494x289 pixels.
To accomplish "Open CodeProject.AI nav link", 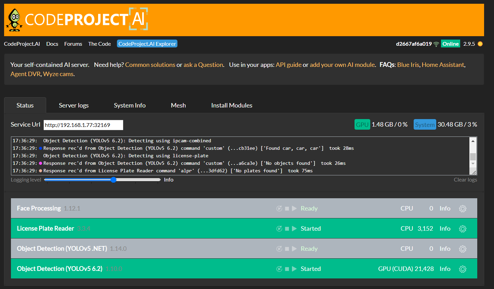I will click(22, 44).
